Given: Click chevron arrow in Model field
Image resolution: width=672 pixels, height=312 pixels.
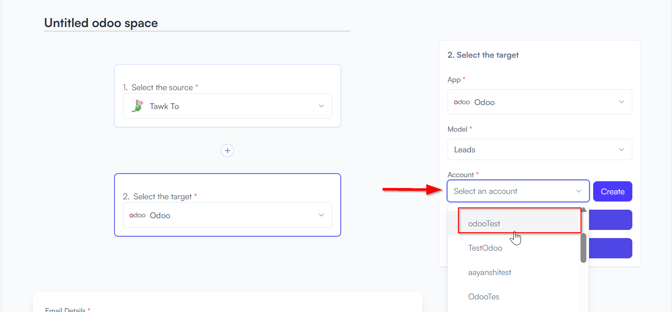Looking at the screenshot, I should click(x=622, y=150).
